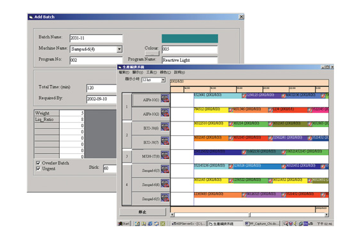
Task: Open the third menu (工具) in the menu bar
Action: coord(151,72)
